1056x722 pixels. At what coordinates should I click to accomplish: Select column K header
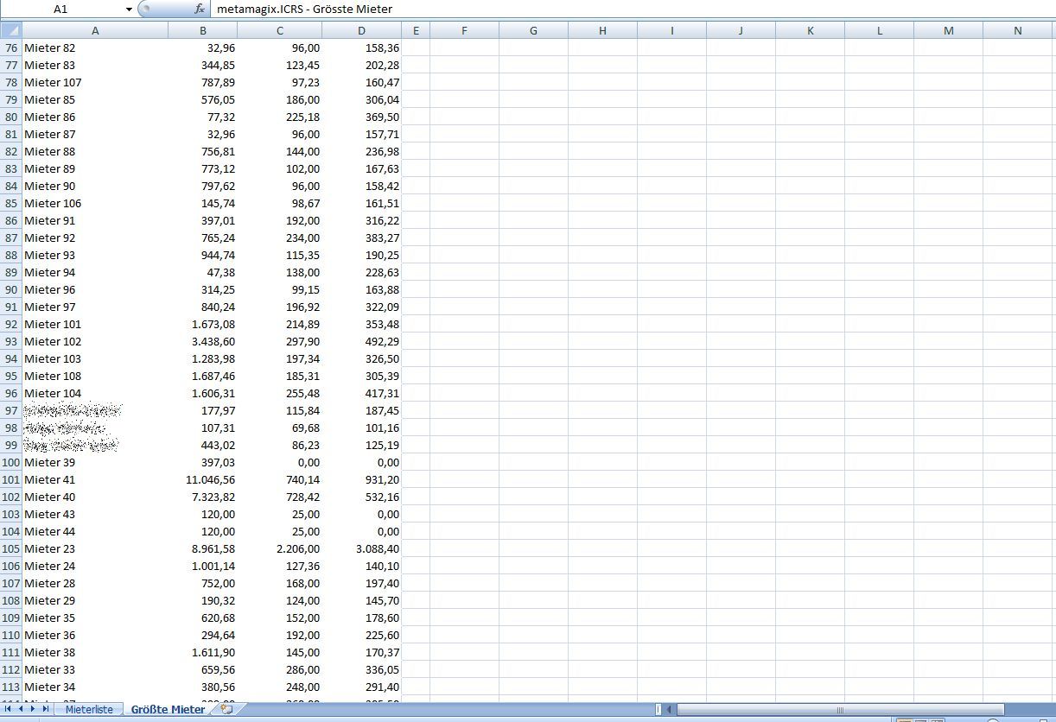(811, 30)
